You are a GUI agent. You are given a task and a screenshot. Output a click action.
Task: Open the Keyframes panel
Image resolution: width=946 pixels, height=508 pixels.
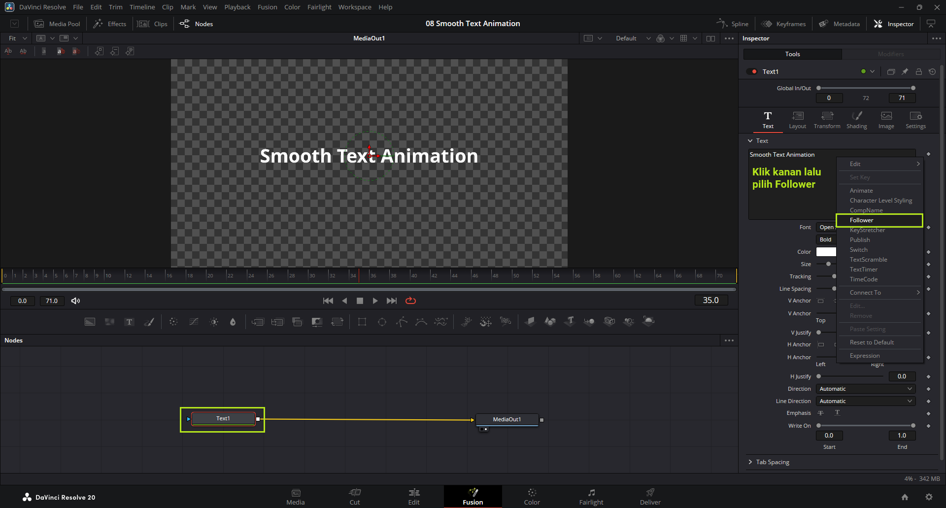[783, 24]
